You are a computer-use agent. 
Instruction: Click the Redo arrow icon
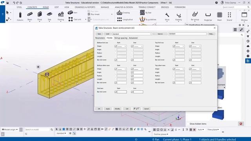tap(17, 3)
